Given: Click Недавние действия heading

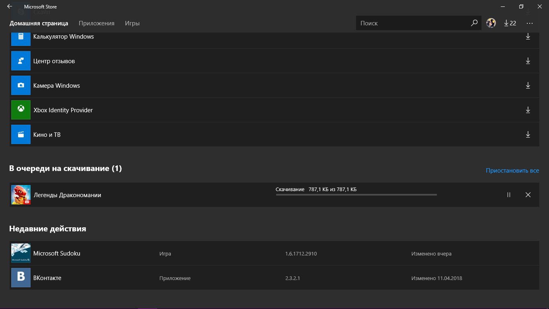Looking at the screenshot, I should [48, 229].
